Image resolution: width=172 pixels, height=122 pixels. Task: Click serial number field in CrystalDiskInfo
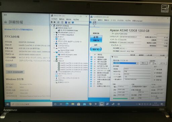pyautogui.click(x=131, y=37)
